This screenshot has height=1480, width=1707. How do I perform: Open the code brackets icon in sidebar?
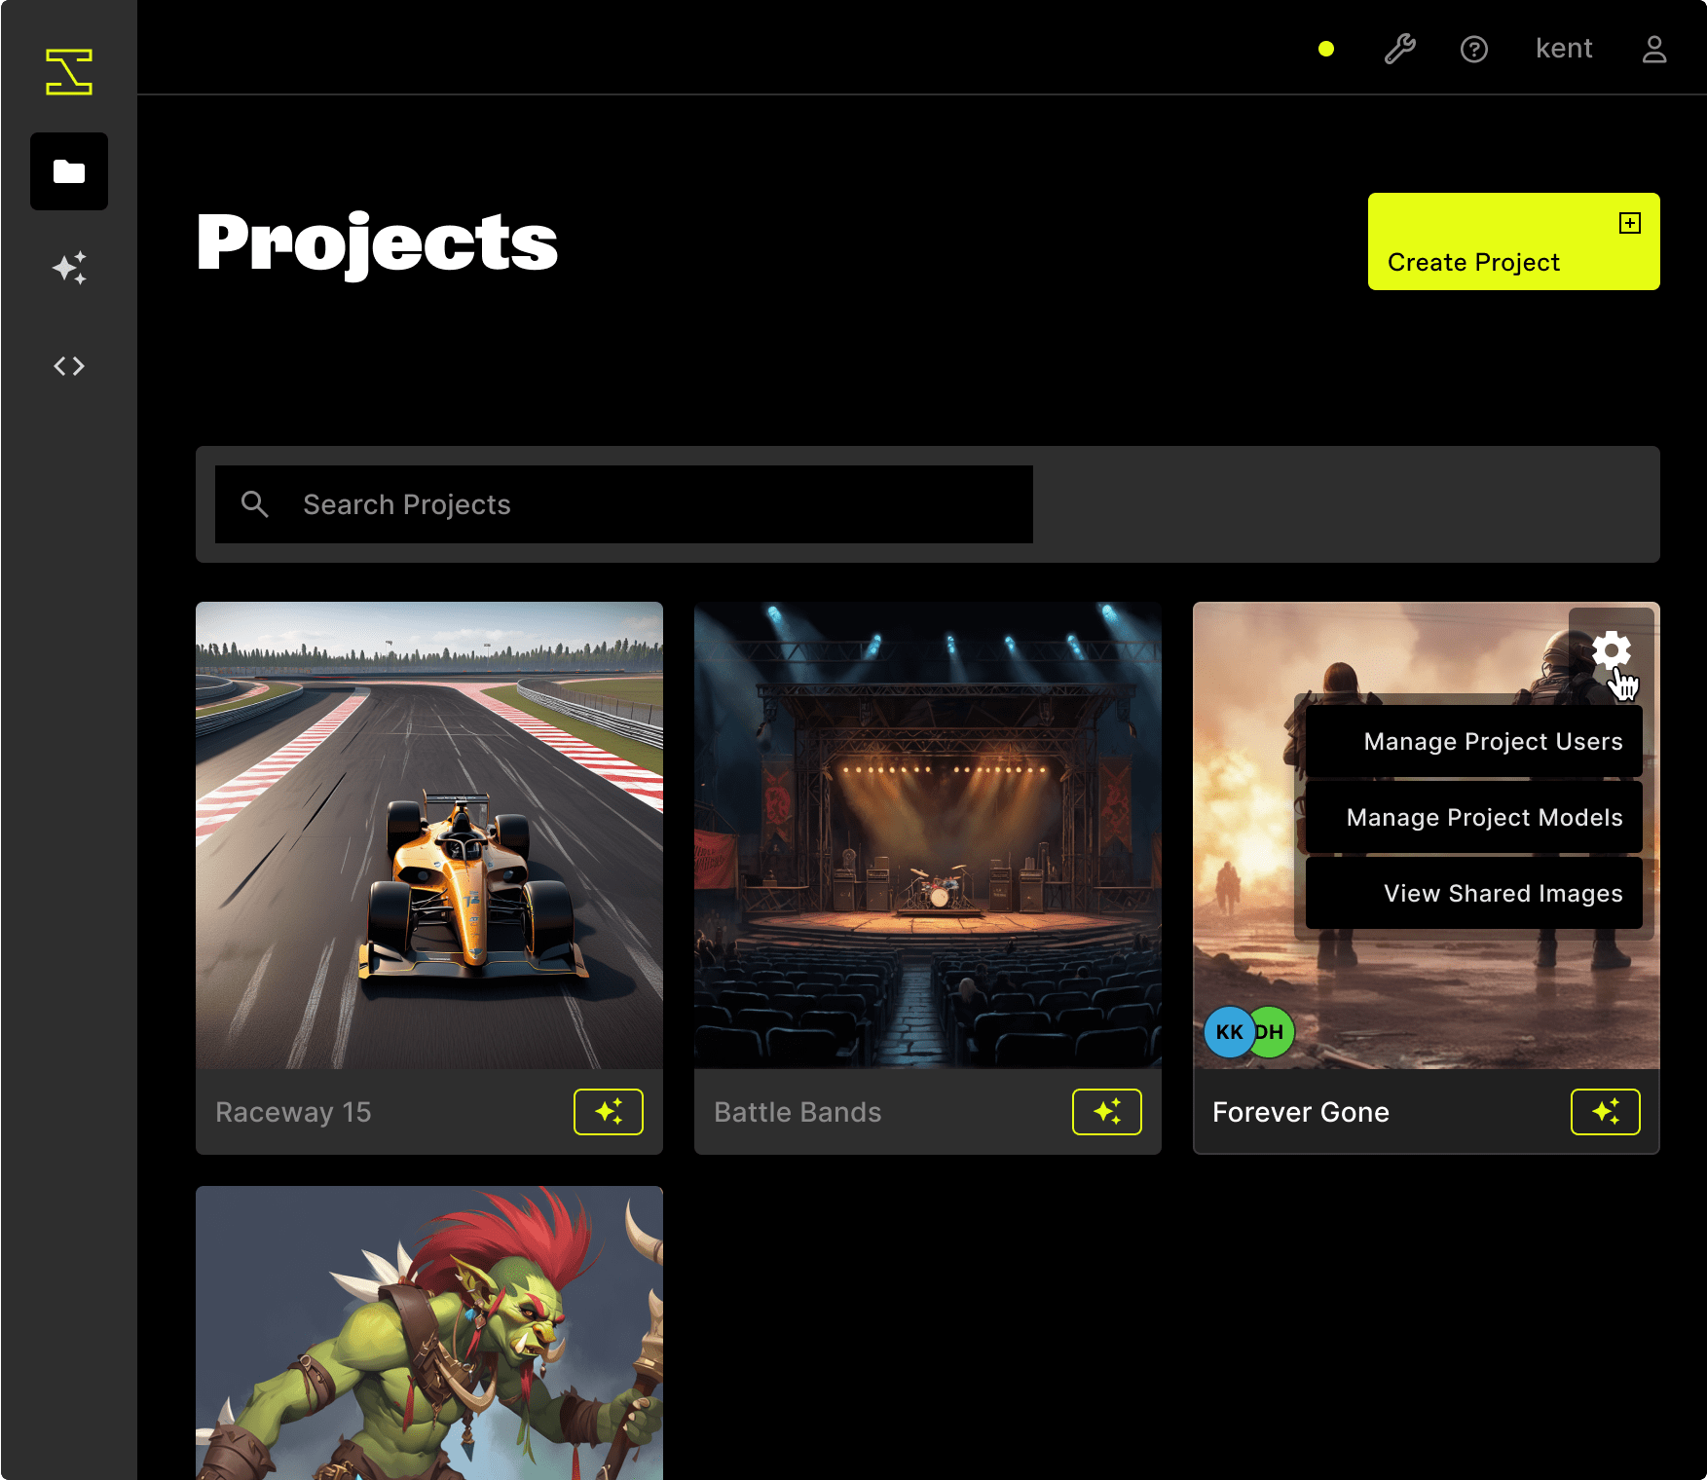(x=68, y=365)
